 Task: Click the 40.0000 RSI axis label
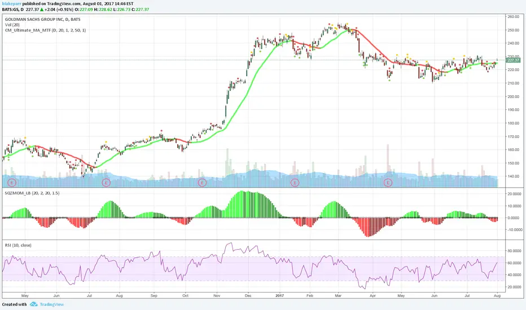click(514, 275)
